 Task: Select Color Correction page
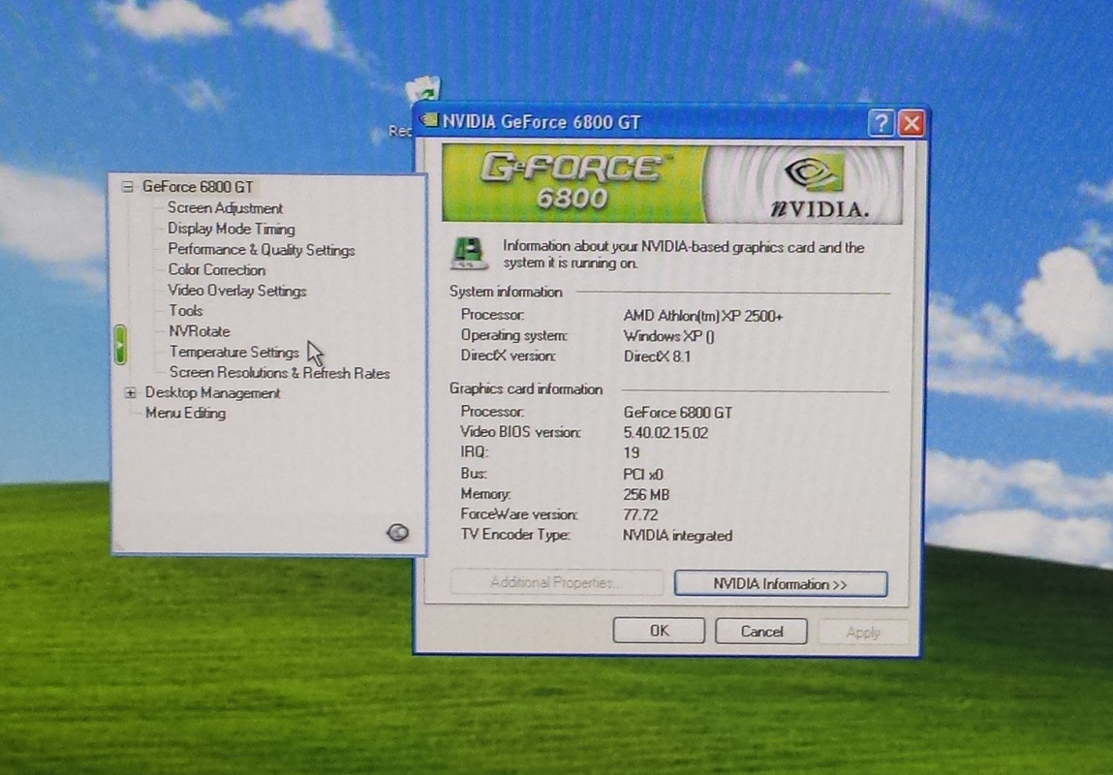(216, 269)
